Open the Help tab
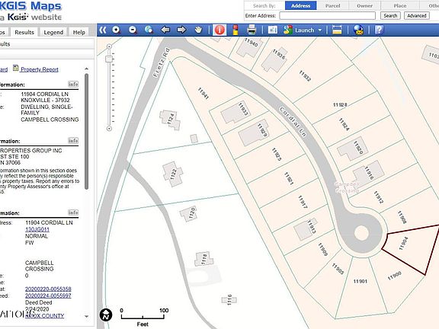This screenshot has height=329, width=439. coord(79,32)
